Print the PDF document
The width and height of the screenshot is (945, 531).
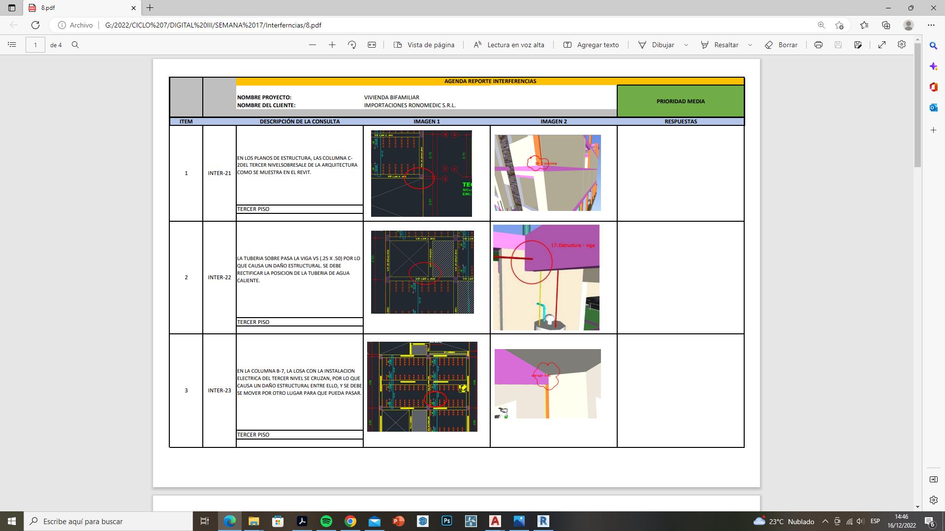coord(819,45)
